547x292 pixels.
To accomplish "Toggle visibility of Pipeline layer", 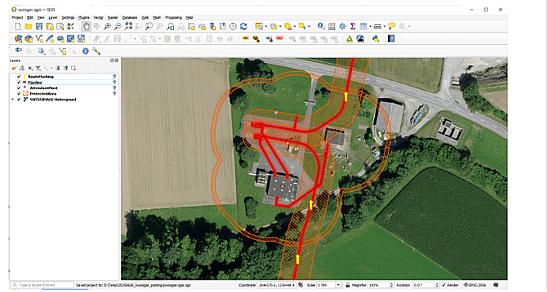I will pos(19,82).
